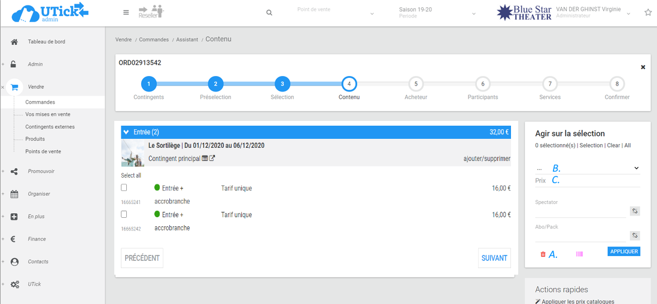Expand the Promouvoir sidebar menu
Image resolution: width=657 pixels, height=304 pixels.
click(41, 171)
